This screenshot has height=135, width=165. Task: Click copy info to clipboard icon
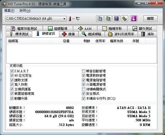click(x=100, y=19)
